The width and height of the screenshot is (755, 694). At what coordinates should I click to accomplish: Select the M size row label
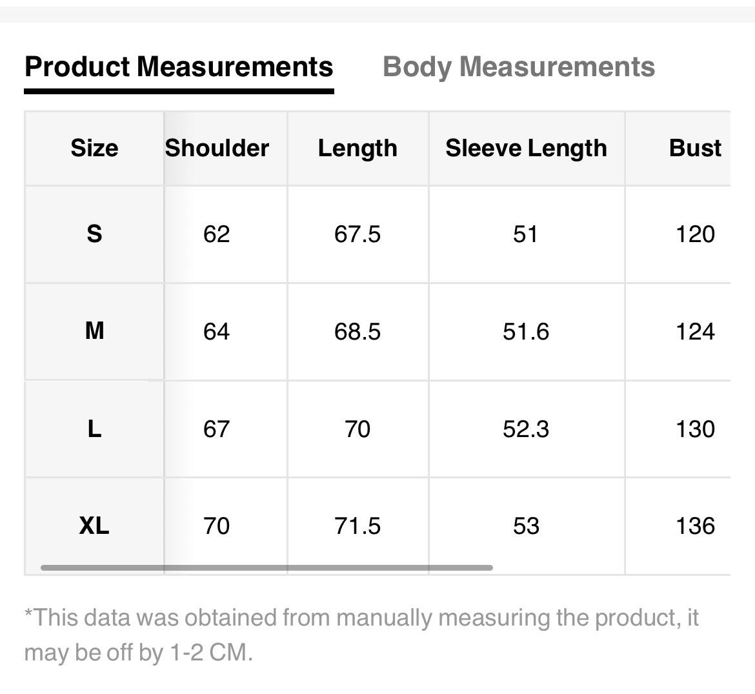(x=94, y=331)
